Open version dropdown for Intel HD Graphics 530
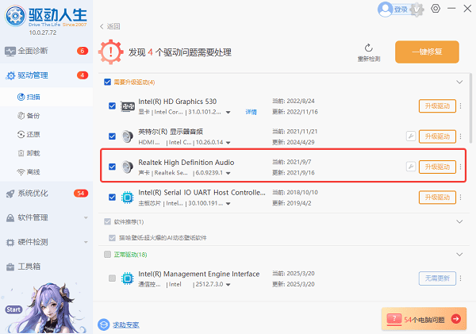Screen dimensions: 476x334 [x=229, y=113]
